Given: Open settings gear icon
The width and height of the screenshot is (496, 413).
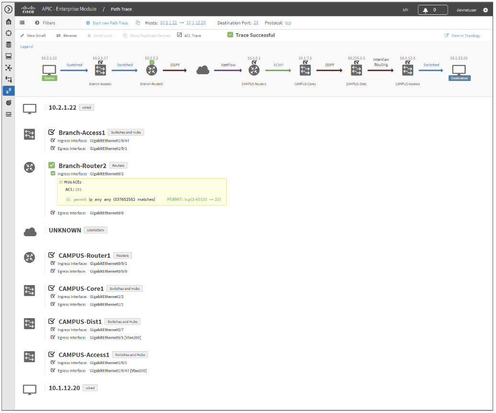Looking at the screenshot, I should tap(485, 10).
